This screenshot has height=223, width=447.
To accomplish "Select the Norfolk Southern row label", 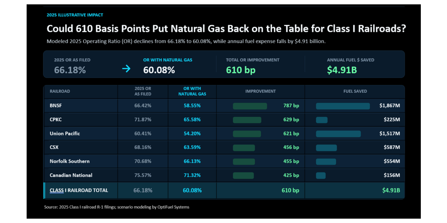I will (x=69, y=161).
